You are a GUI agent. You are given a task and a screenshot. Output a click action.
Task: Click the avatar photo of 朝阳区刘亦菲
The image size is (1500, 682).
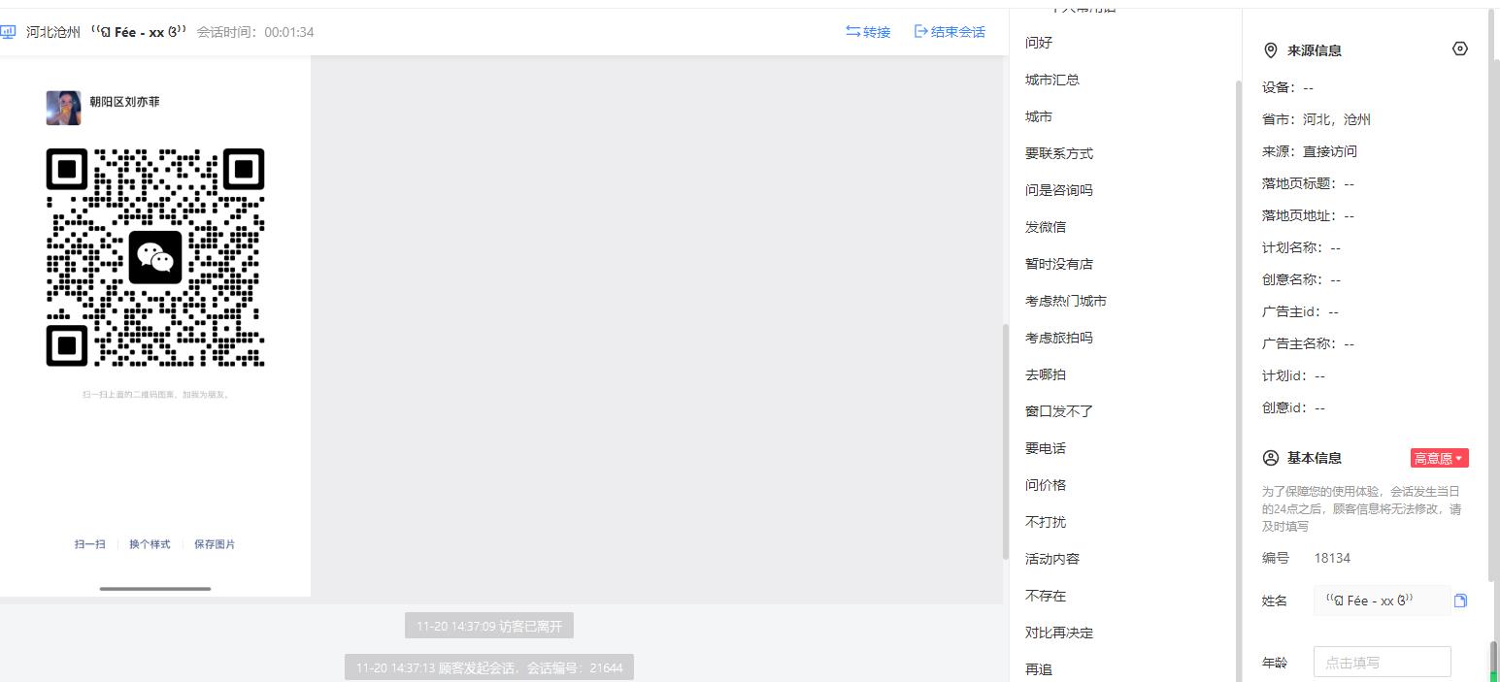coord(64,108)
